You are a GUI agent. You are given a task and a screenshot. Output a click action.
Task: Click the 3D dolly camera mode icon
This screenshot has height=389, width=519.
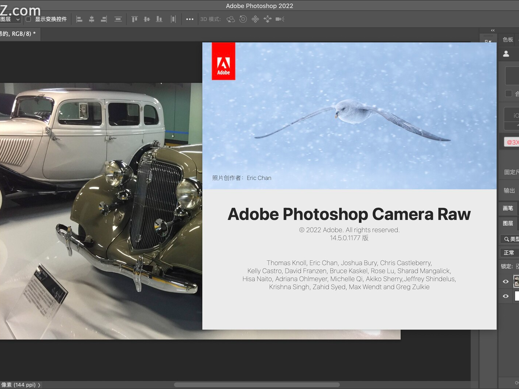pyautogui.click(x=268, y=19)
